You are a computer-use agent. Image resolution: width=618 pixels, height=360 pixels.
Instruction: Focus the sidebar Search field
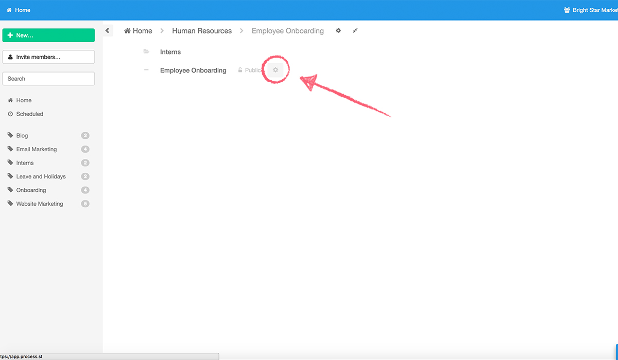(x=48, y=79)
